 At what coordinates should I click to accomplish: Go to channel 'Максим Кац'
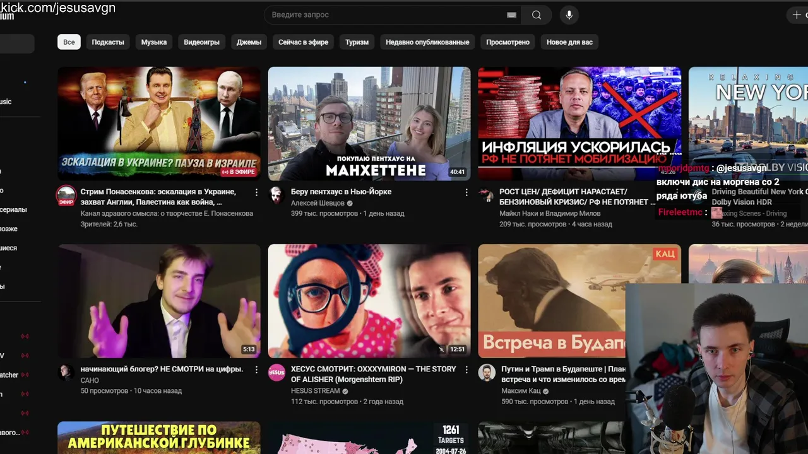tap(521, 391)
